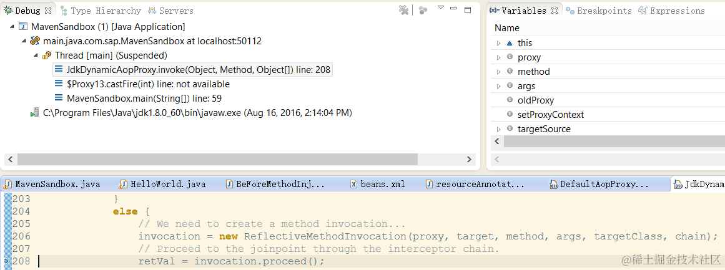Viewport: 725px width, 270px height.
Task: Click the Debug view horizontal scrollbar thumb
Action: click(x=217, y=159)
